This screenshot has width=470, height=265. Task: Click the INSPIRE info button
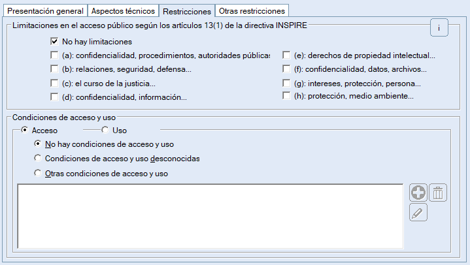click(x=439, y=28)
